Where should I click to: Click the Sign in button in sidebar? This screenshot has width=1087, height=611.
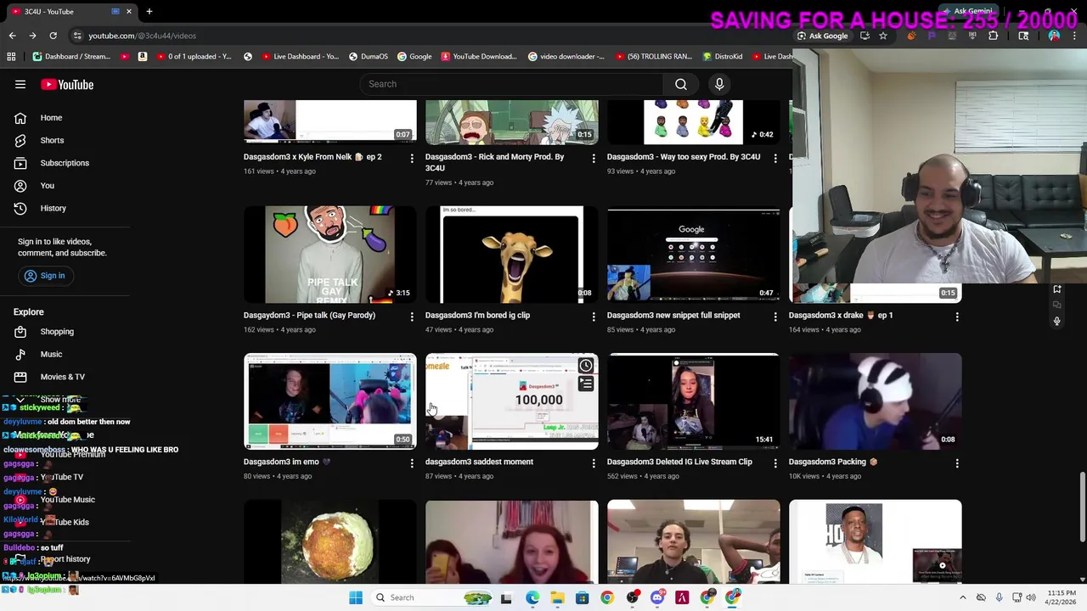pyautogui.click(x=44, y=276)
